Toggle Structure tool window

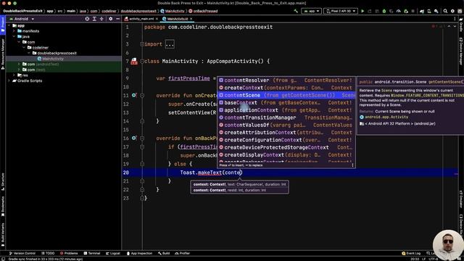point(3,181)
